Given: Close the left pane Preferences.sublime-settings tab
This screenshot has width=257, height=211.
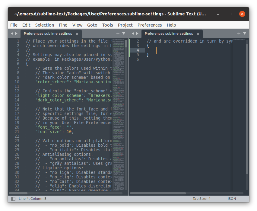Looking at the screenshot, I should pyautogui.click(x=77, y=34).
